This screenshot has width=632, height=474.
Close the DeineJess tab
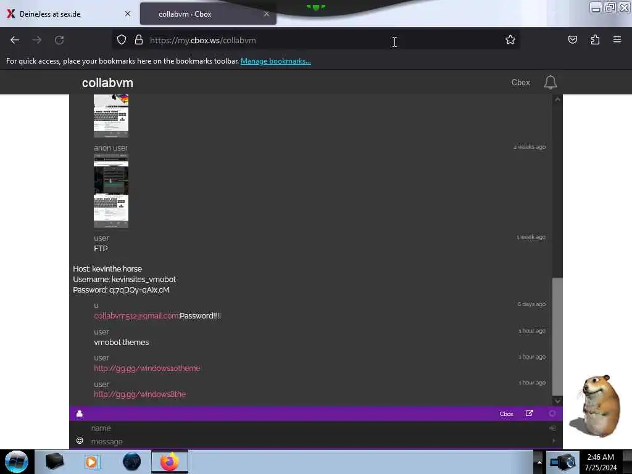coord(128,14)
